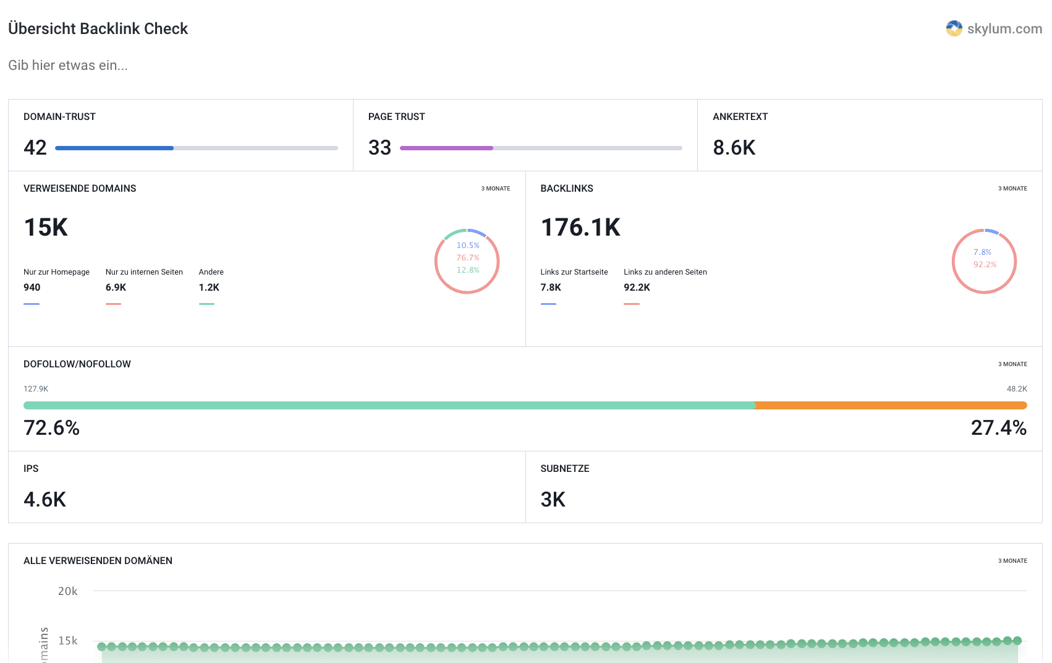Click the 27.4% nofollow percentage

coord(999,428)
